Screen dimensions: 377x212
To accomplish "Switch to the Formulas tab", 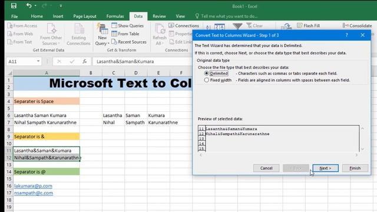I will pos(115,16).
